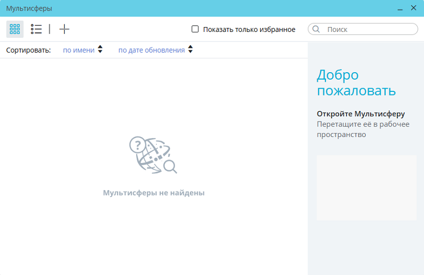The height and width of the screenshot is (275, 424).
Task: Click the 'Показать только избранное' label
Action: point(249,29)
